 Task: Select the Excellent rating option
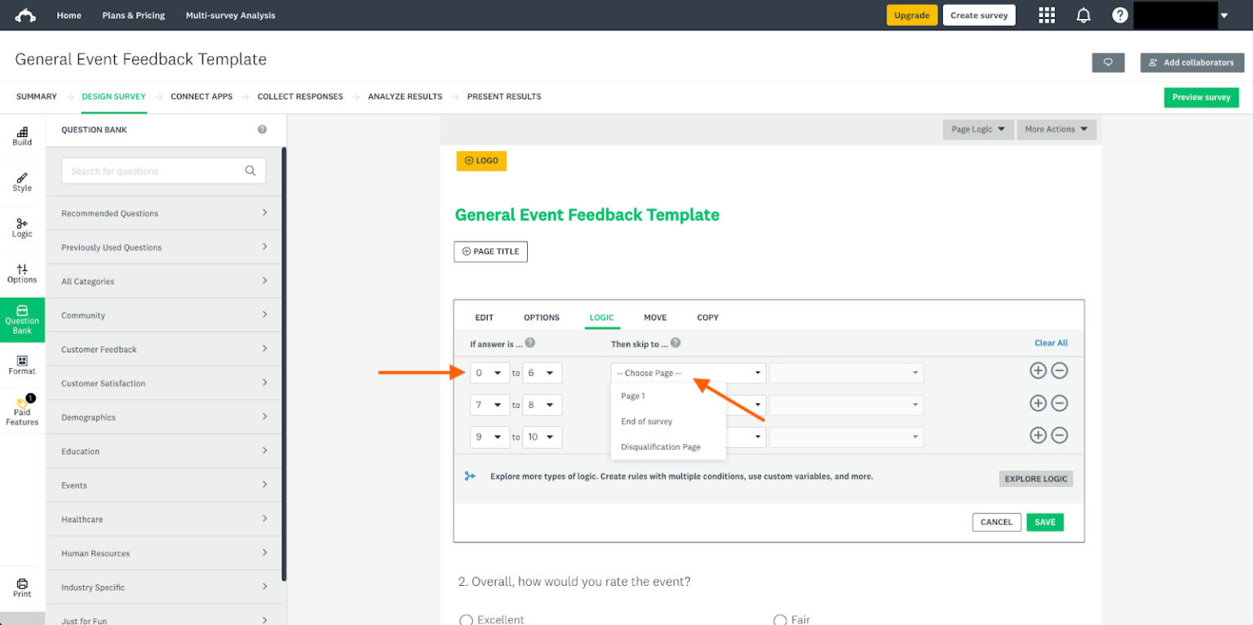point(466,619)
